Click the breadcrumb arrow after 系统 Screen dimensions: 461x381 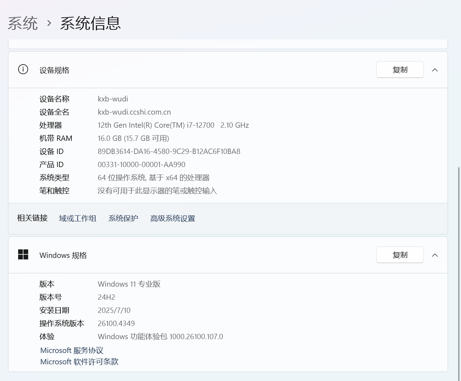tap(49, 24)
